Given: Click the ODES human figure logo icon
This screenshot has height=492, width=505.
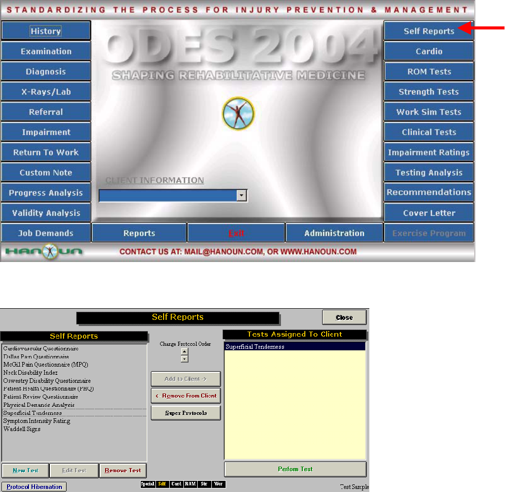Looking at the screenshot, I should click(238, 114).
